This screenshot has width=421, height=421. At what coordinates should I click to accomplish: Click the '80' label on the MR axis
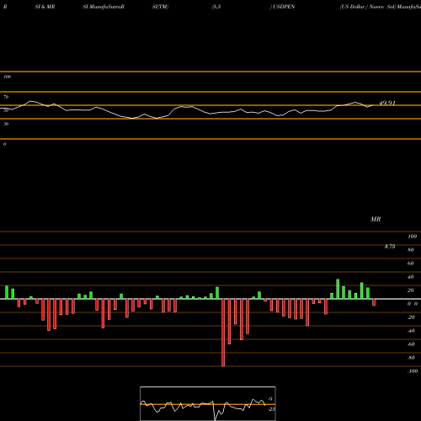[x=411, y=250]
